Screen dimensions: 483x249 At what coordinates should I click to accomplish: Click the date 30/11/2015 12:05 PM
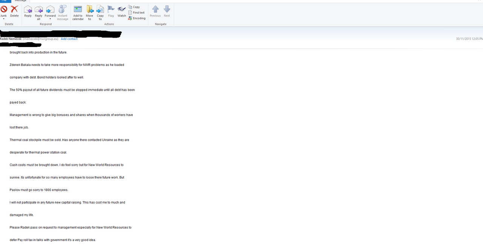469,39
